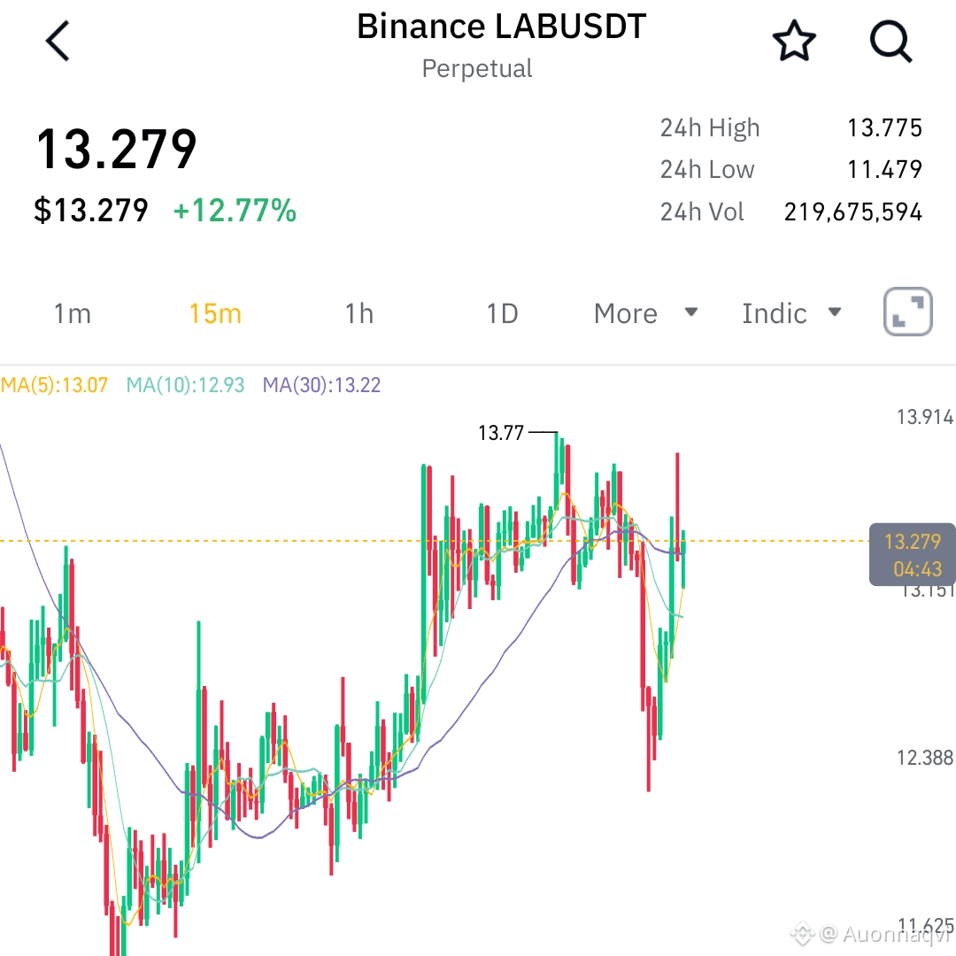Open the Indic indicators dropdown
956x956 pixels.
791,313
